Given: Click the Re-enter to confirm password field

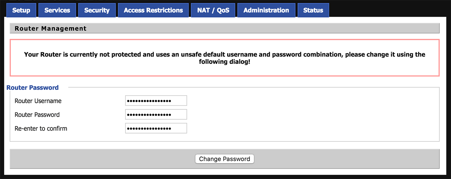Looking at the screenshot, I should [x=156, y=128].
